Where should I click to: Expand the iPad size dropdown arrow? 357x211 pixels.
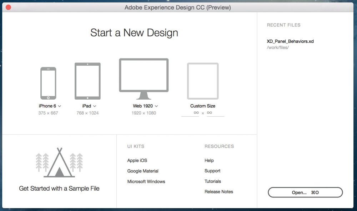[95, 106]
